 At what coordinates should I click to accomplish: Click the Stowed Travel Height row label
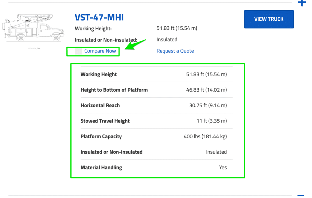pos(105,121)
